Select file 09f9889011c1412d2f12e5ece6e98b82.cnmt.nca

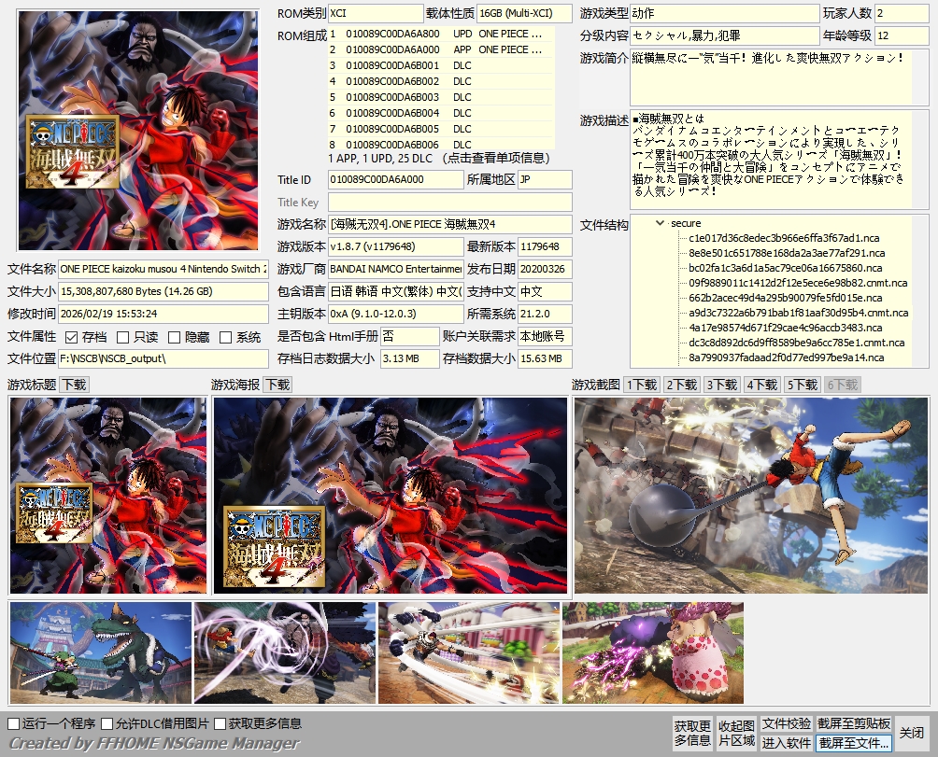pyautogui.click(x=798, y=283)
